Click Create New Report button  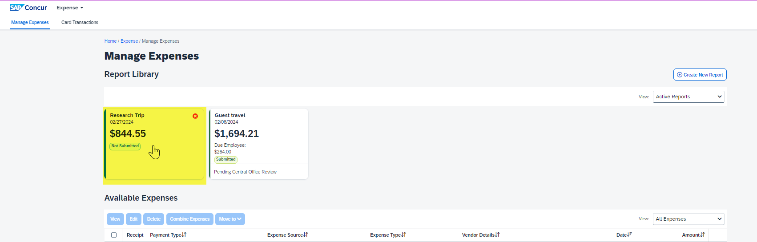pyautogui.click(x=700, y=75)
